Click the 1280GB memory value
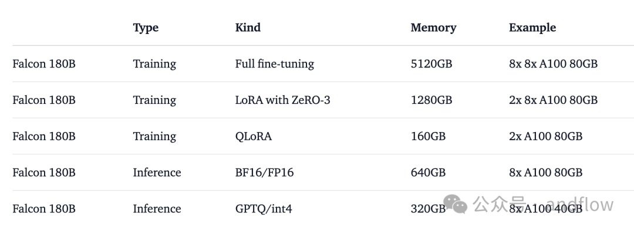This screenshot has height=230, width=634. (x=431, y=100)
